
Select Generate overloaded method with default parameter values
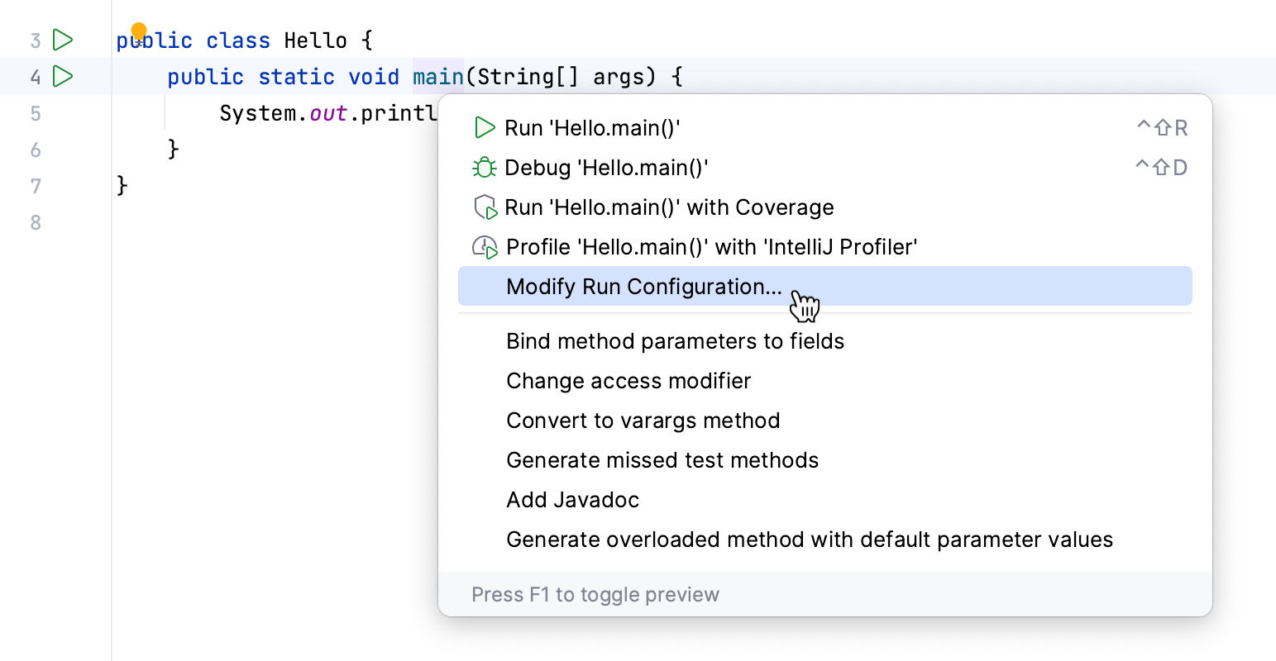click(x=809, y=540)
